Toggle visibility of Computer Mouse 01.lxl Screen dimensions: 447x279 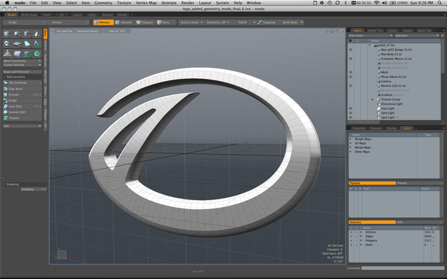350,59
